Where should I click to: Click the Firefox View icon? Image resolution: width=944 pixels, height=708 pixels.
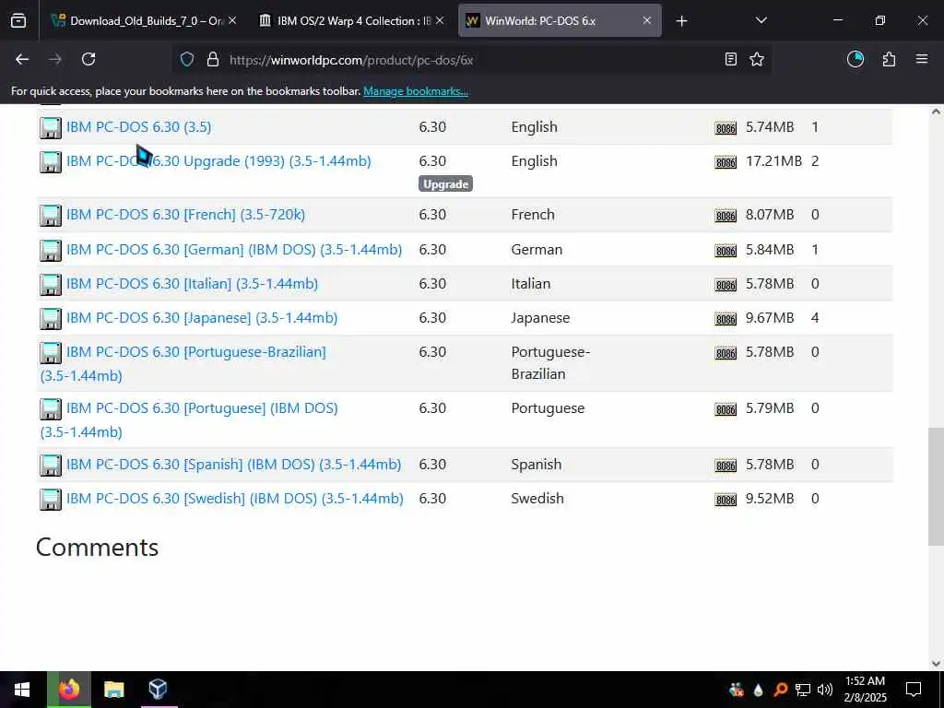18,21
